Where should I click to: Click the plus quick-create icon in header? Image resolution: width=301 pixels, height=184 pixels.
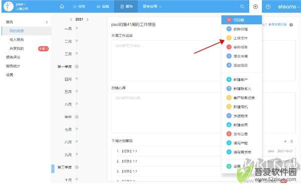pyautogui.click(x=255, y=6)
